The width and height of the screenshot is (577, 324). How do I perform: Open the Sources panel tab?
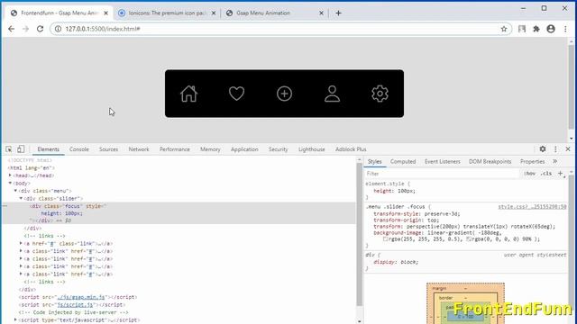pos(108,149)
